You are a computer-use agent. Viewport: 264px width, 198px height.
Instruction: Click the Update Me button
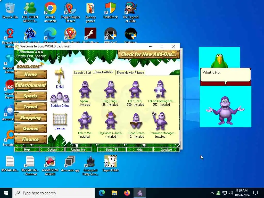point(78,150)
